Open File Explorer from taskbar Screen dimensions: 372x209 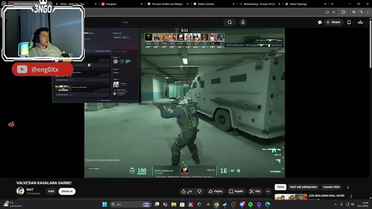point(174,204)
